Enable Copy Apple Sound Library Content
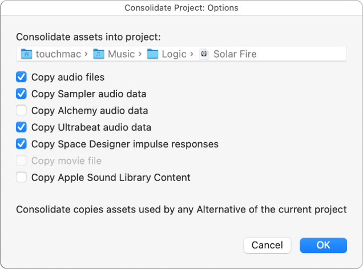363x269 pixels. pyautogui.click(x=22, y=177)
